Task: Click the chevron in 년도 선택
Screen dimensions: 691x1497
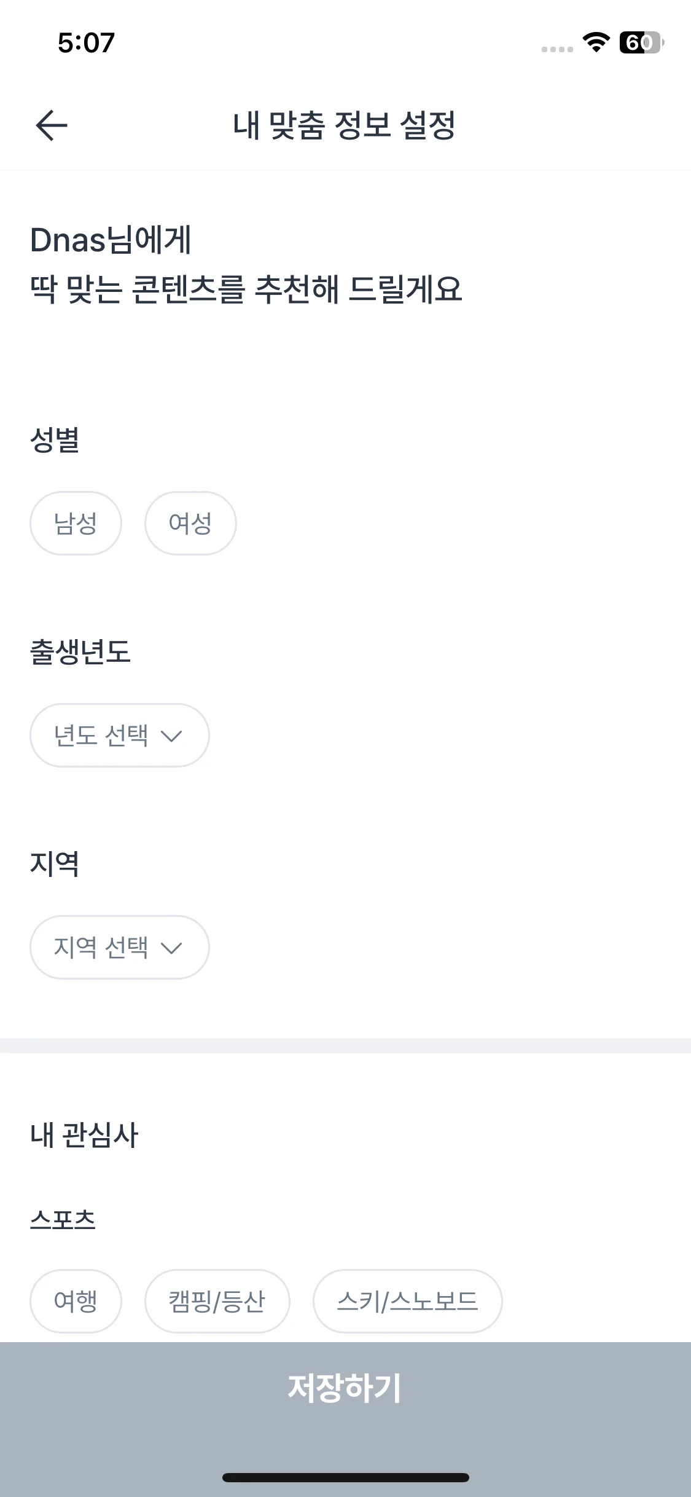Action: tap(171, 736)
